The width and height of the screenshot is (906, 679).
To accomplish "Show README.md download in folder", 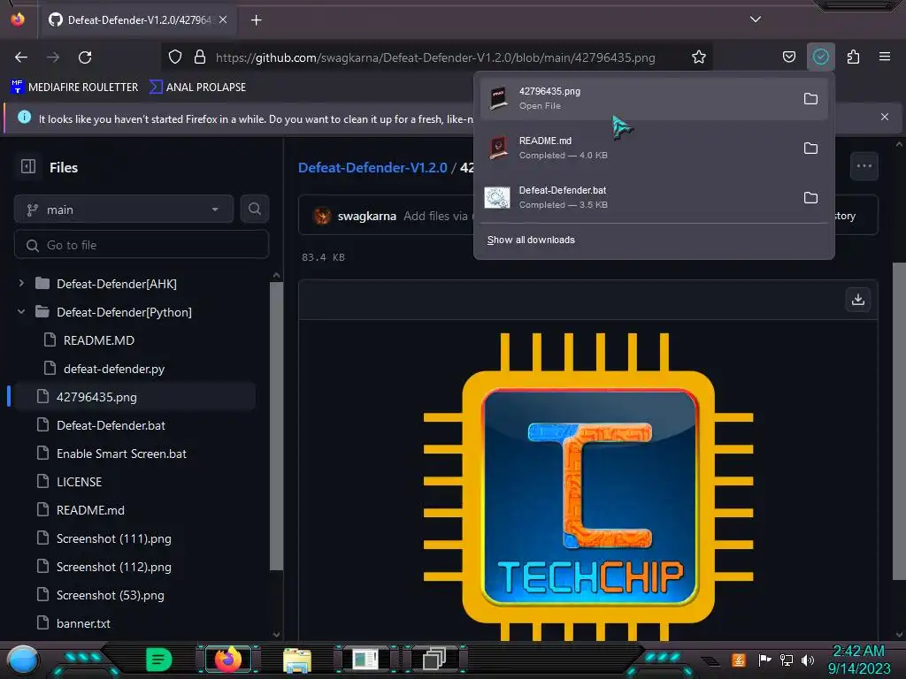I will tap(810, 149).
